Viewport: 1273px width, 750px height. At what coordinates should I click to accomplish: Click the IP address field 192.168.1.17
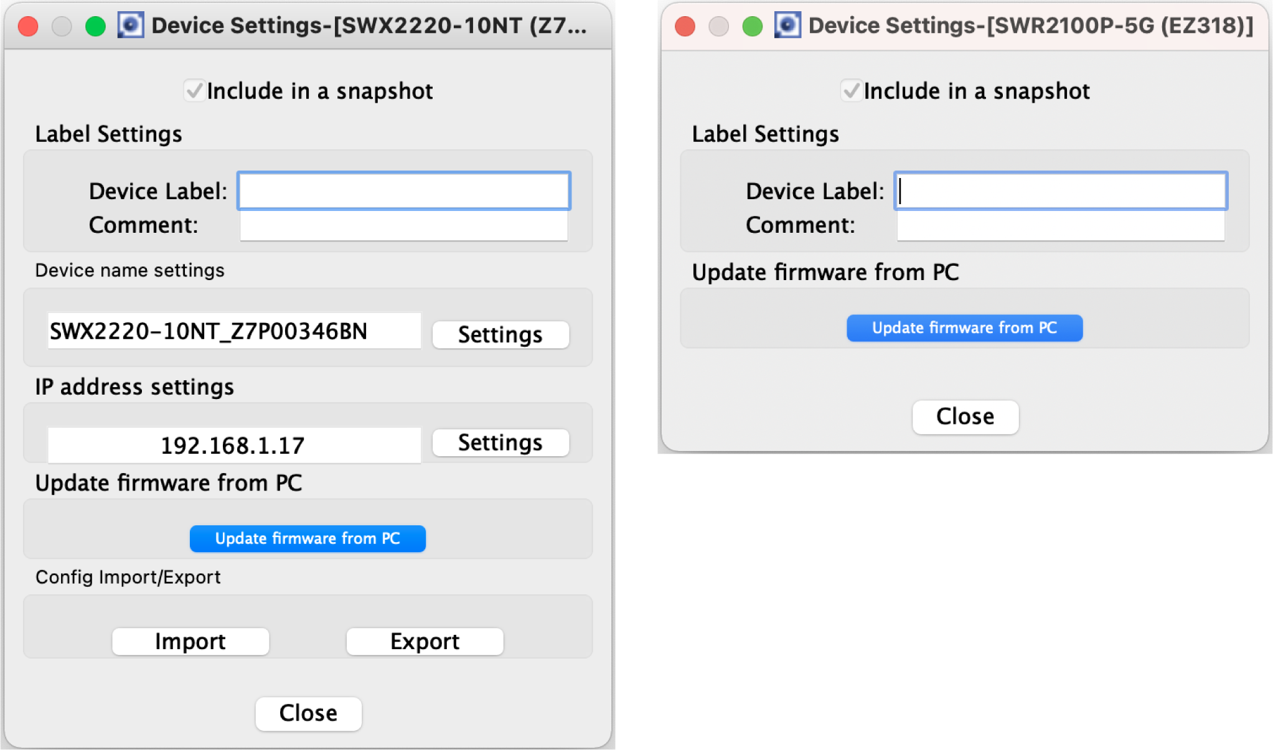234,445
